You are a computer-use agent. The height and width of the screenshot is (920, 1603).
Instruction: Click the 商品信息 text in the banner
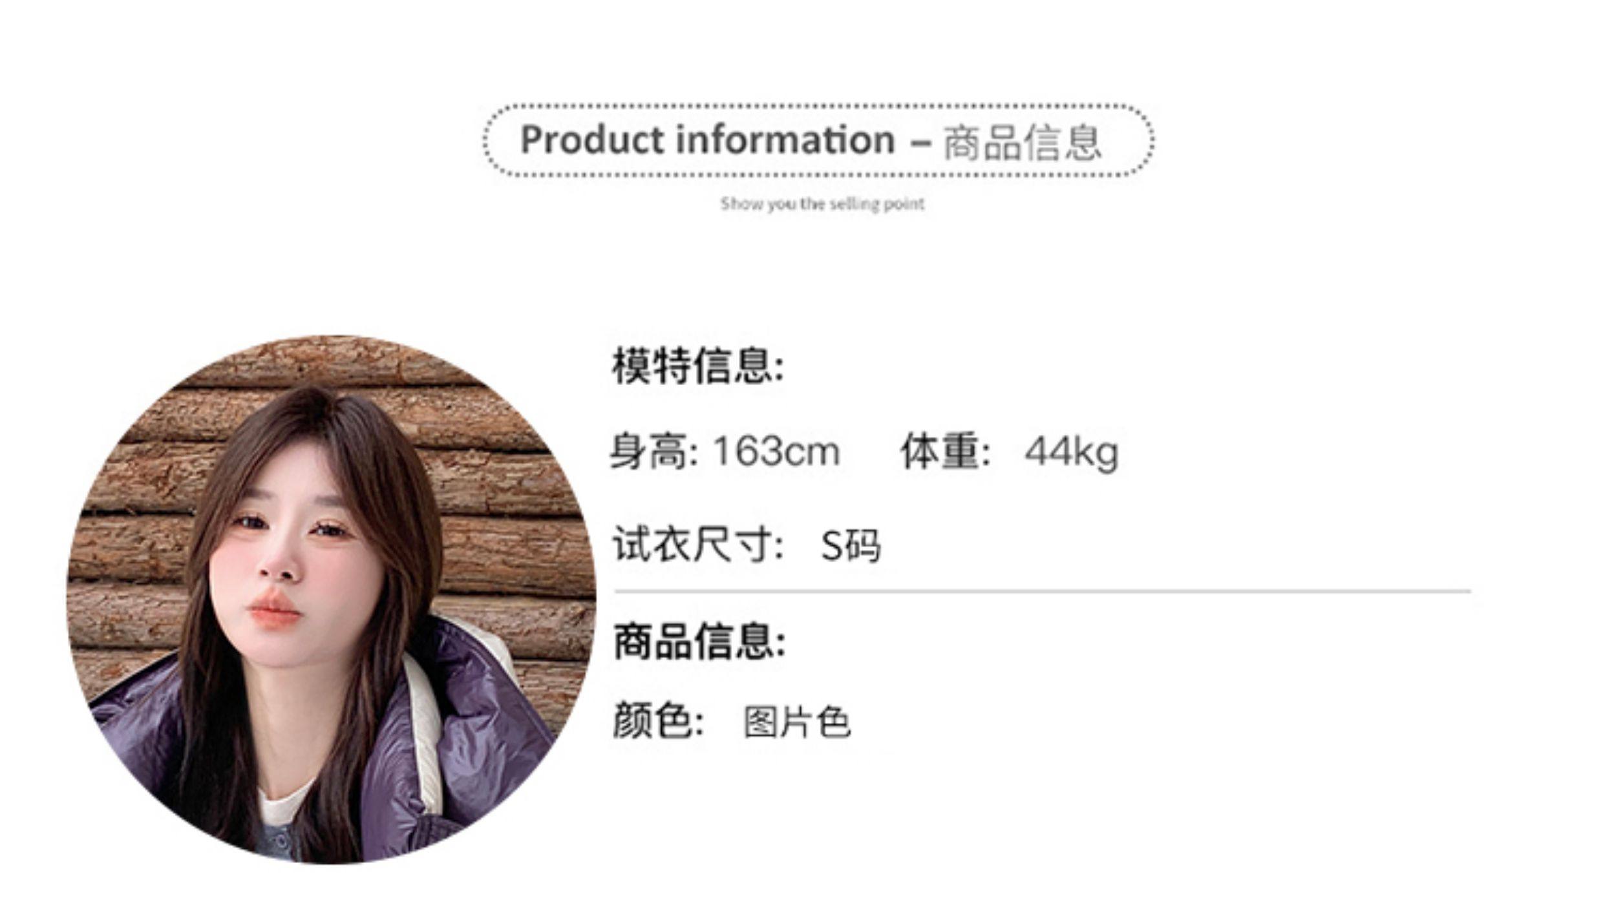tap(1022, 142)
